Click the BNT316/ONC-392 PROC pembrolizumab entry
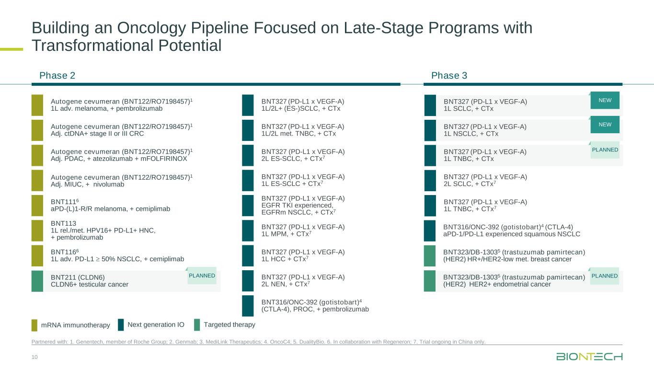 [x=315, y=306]
